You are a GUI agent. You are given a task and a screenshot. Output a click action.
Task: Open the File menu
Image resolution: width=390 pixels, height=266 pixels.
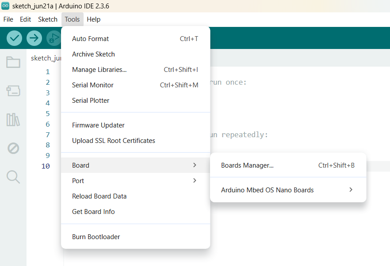click(8, 19)
